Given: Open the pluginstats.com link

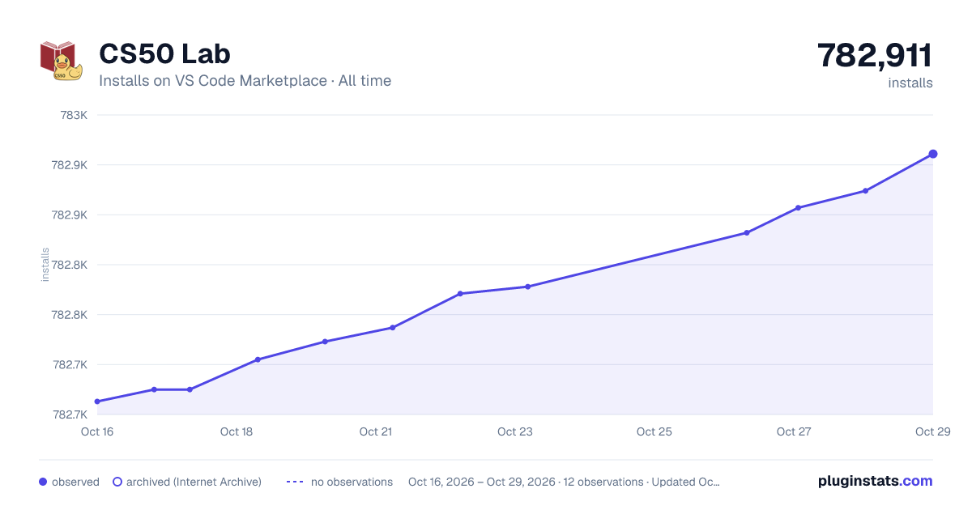Looking at the screenshot, I should [875, 481].
